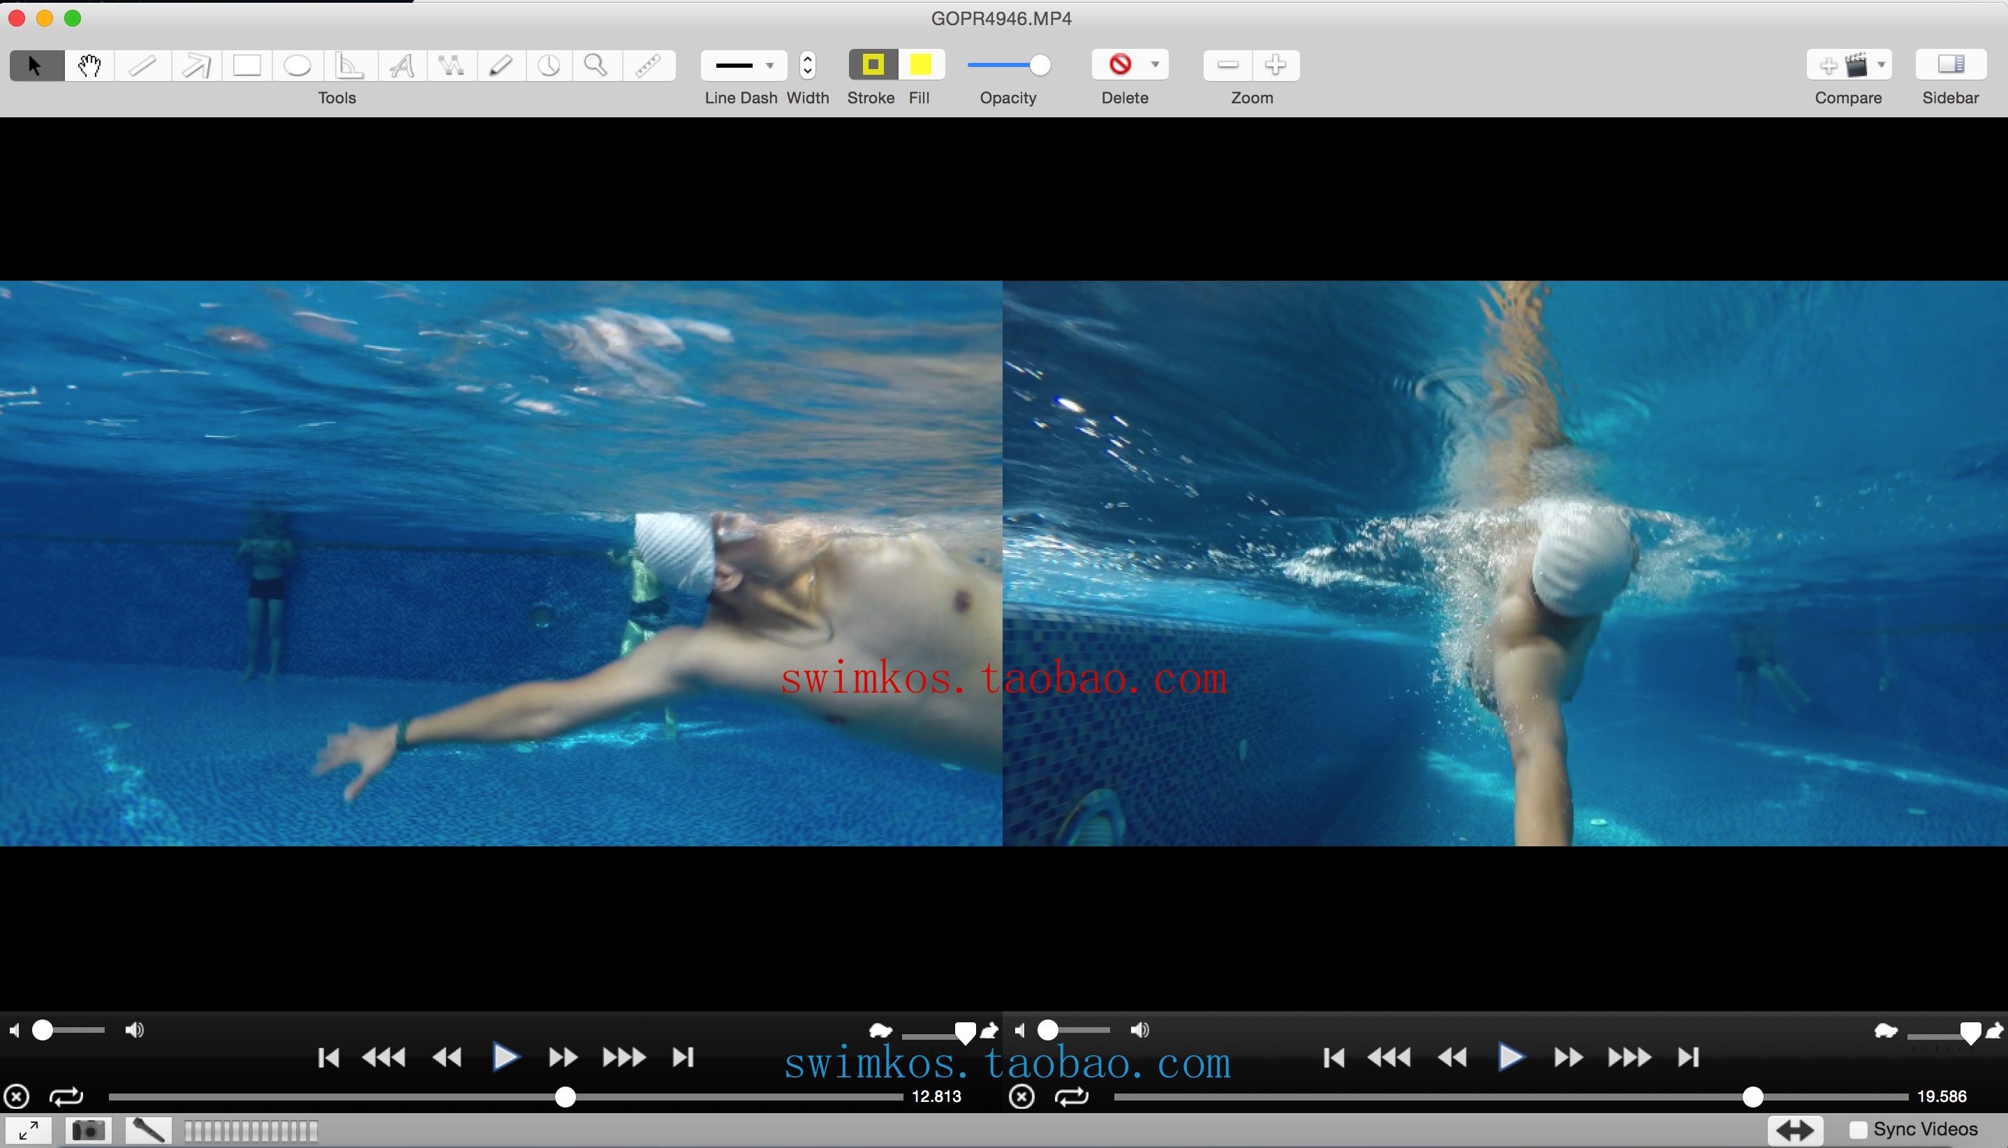Select the arrow pointer tool

[x=36, y=66]
